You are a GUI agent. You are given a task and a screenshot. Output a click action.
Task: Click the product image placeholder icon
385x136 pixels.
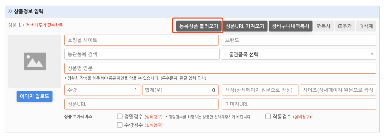(35, 61)
